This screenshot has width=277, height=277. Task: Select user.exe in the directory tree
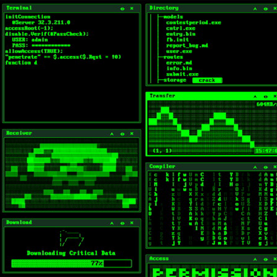click(x=179, y=51)
